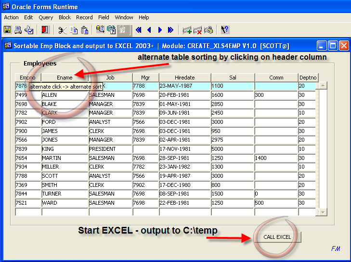
Task: Go to next record arrow icon
Action: point(160,30)
